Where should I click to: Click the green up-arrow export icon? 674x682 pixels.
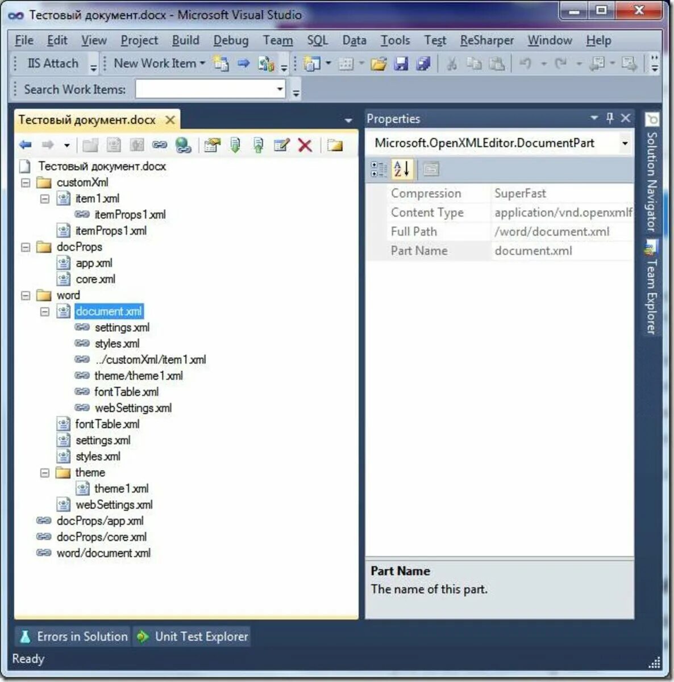(x=259, y=145)
